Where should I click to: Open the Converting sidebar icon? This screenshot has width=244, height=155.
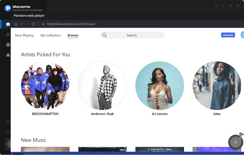click(8, 34)
